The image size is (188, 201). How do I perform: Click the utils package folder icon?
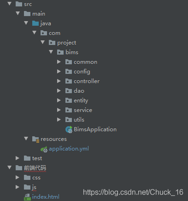pos(69,120)
